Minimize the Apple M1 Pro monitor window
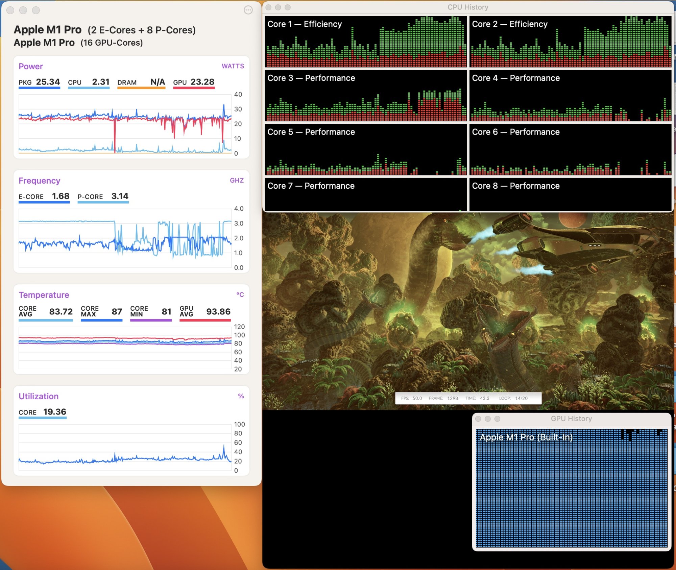Viewport: 676px width, 570px height. [x=23, y=10]
